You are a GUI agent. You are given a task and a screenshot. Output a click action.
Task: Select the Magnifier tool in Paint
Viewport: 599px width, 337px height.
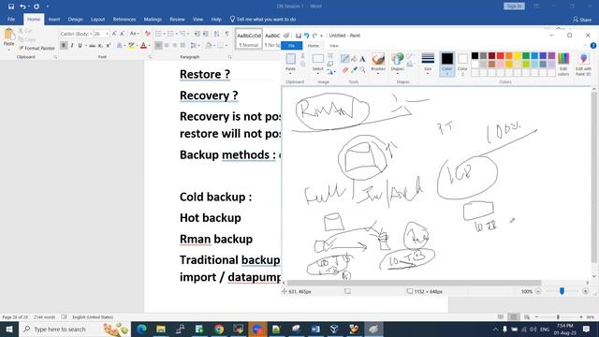pyautogui.click(x=362, y=70)
